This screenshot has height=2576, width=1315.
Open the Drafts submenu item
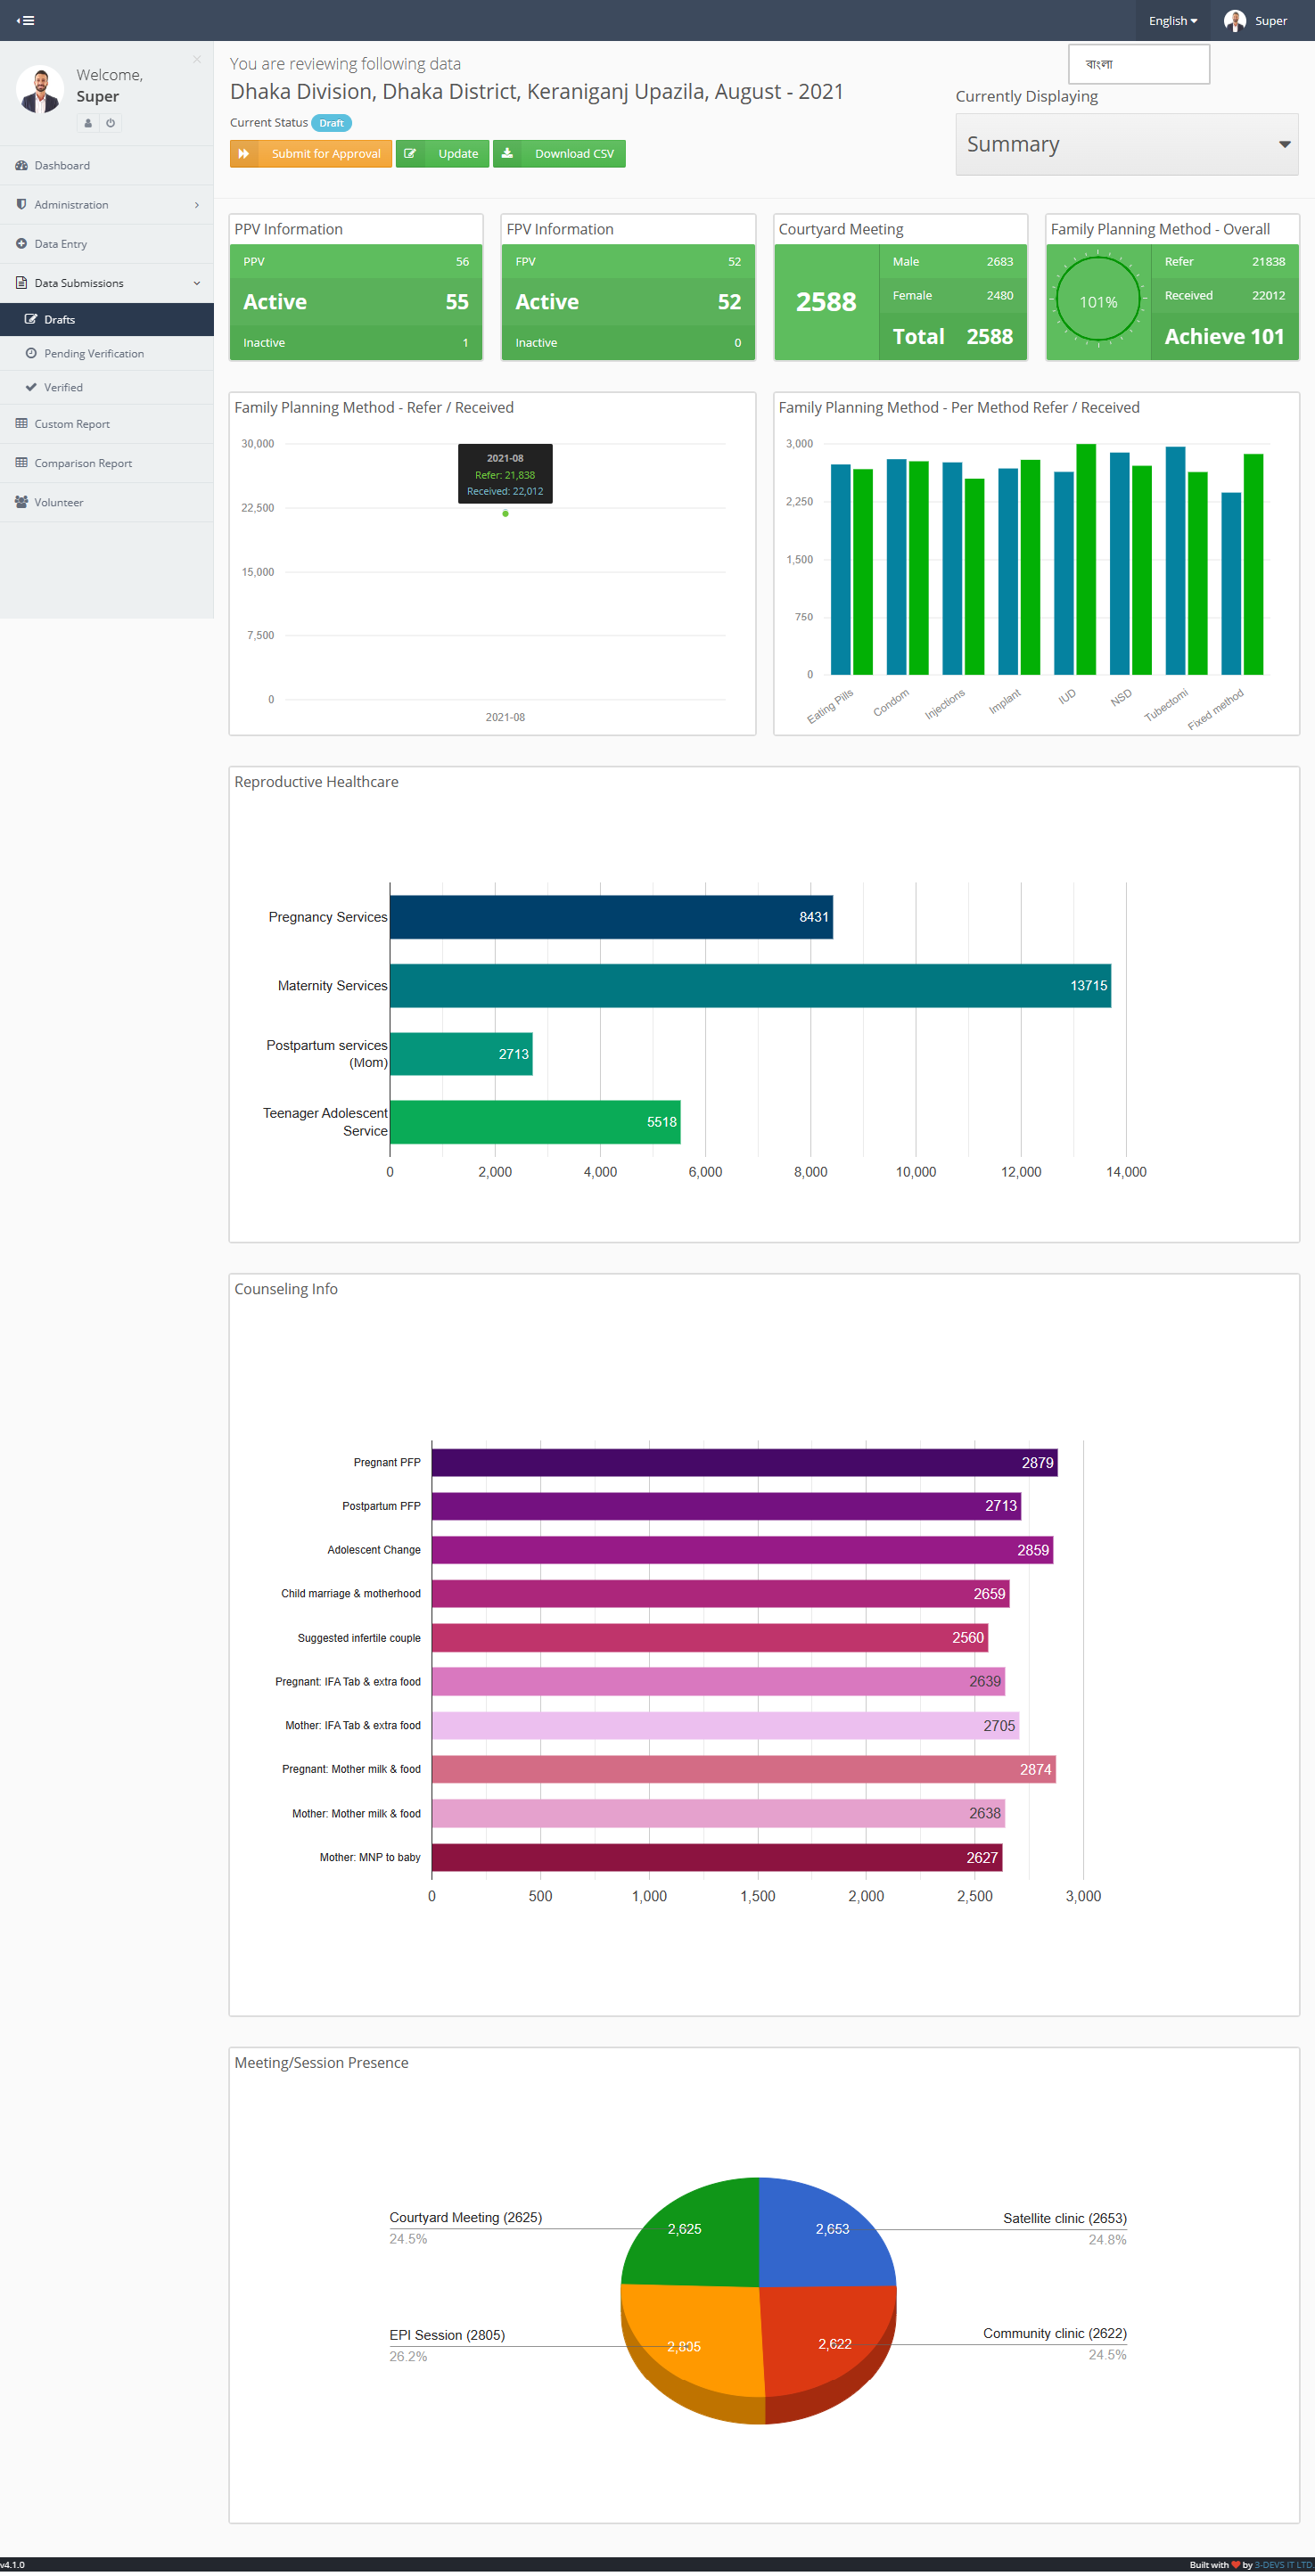(x=107, y=319)
